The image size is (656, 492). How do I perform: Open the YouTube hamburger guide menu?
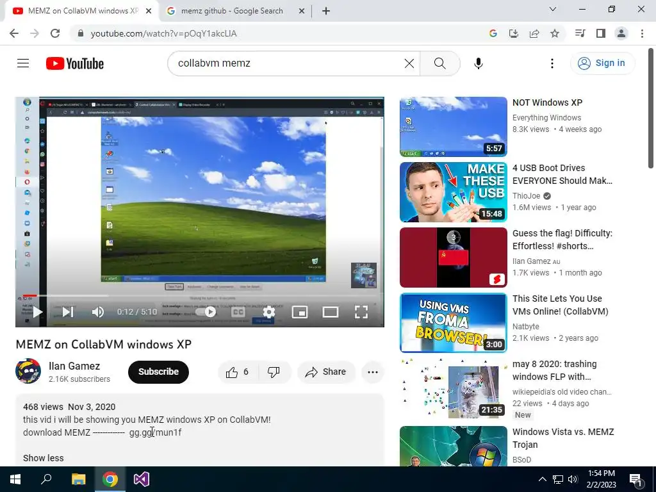coord(23,63)
